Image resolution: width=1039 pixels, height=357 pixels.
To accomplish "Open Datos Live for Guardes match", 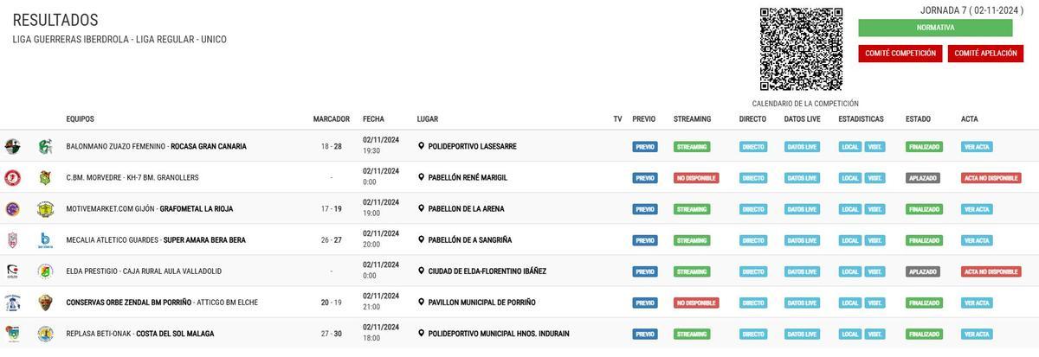I will click(x=801, y=240).
